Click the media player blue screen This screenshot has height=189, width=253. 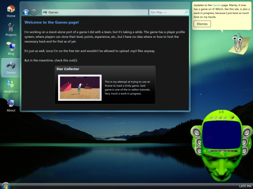tap(222, 134)
